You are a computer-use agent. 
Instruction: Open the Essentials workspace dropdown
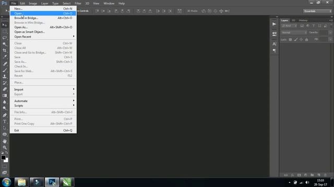click(x=317, y=11)
